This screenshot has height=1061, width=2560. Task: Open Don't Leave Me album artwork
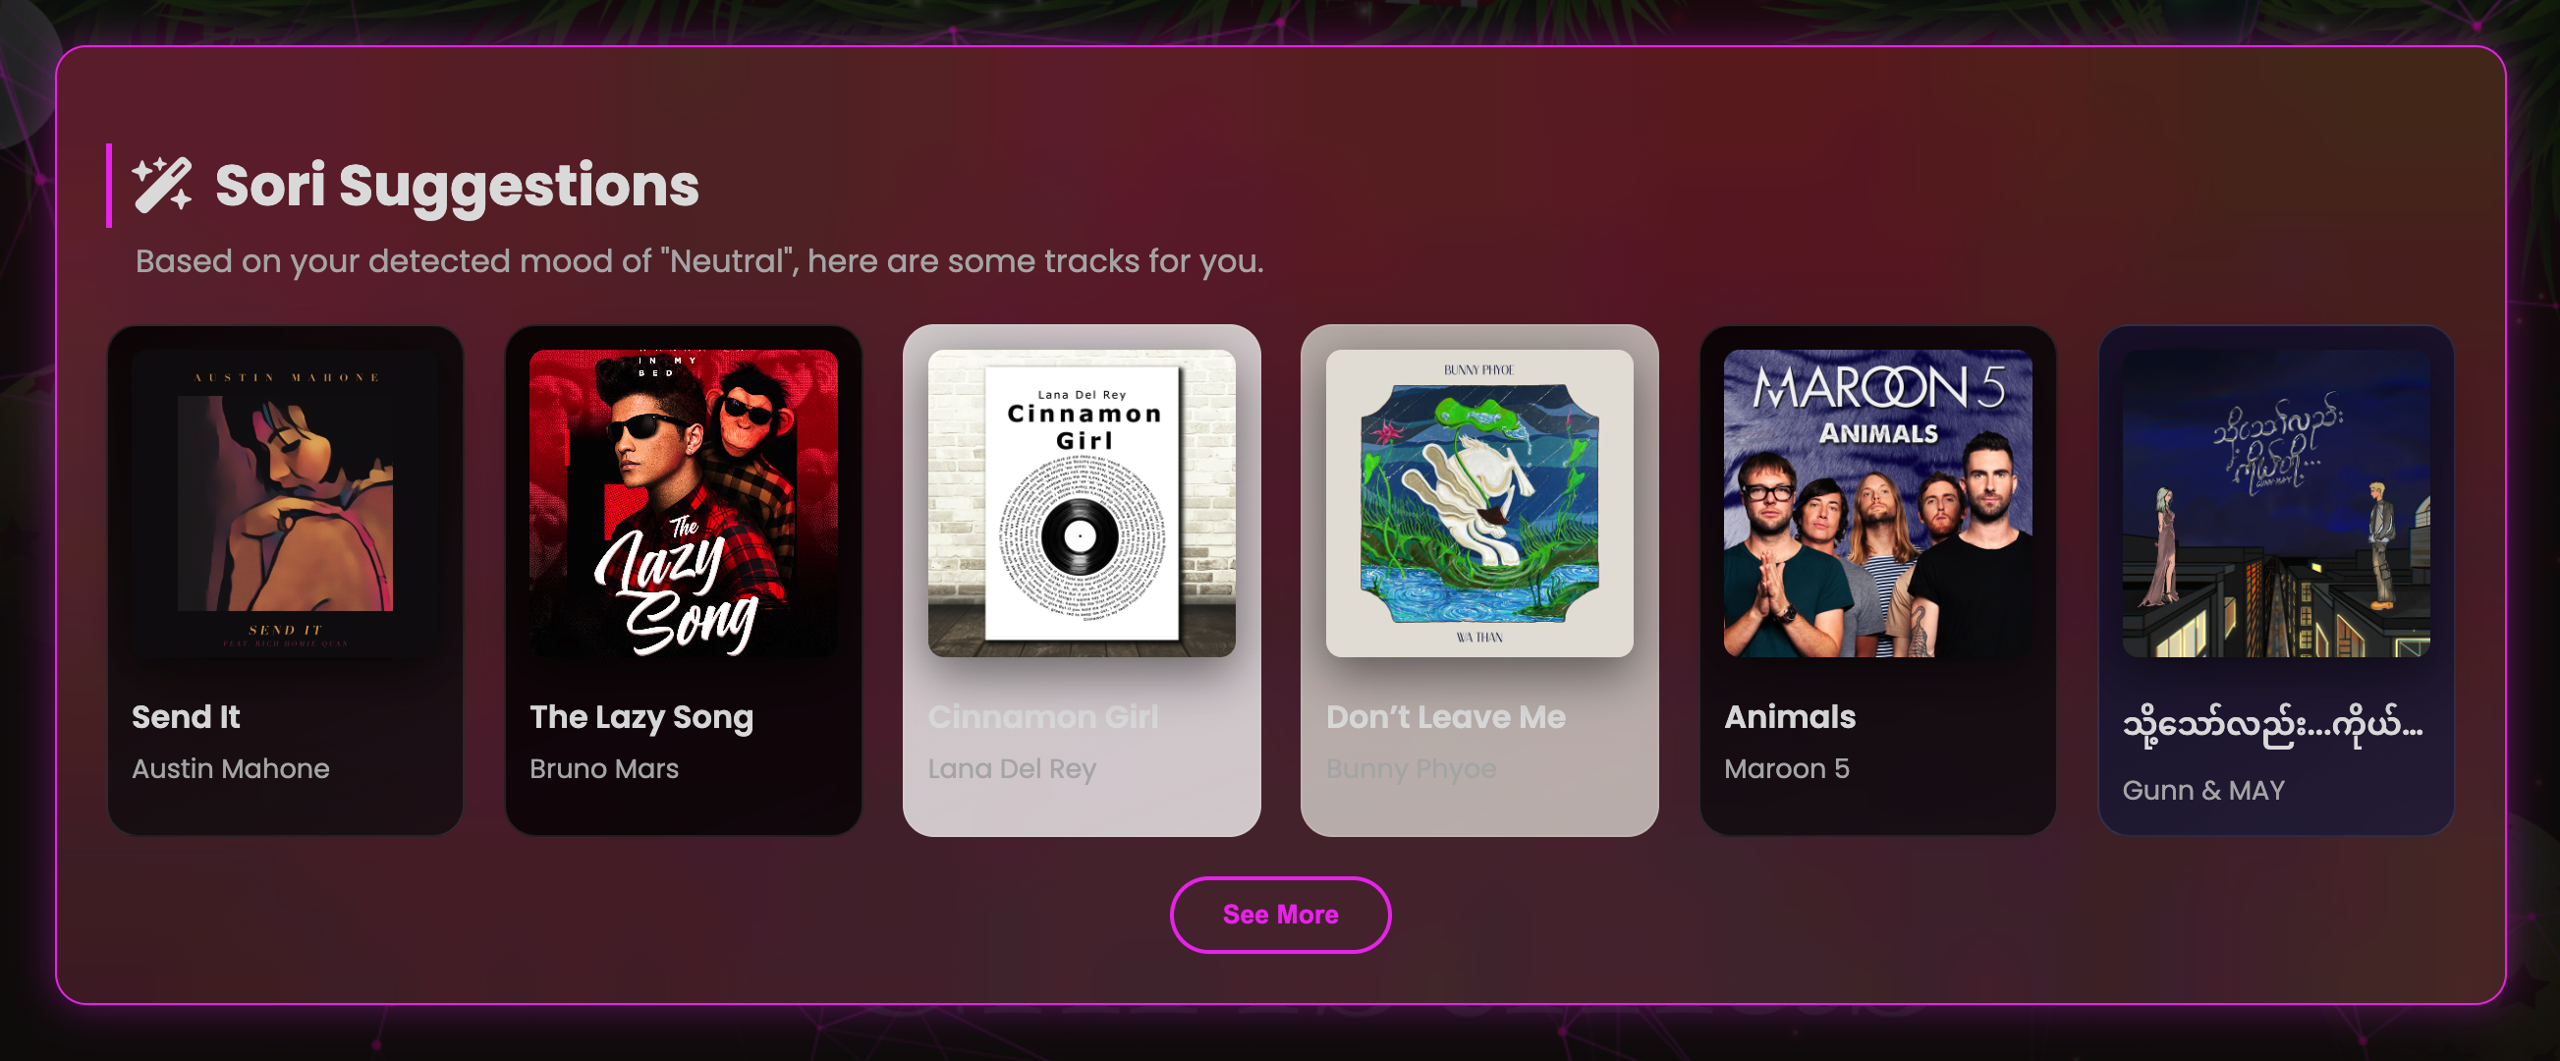[1479, 503]
